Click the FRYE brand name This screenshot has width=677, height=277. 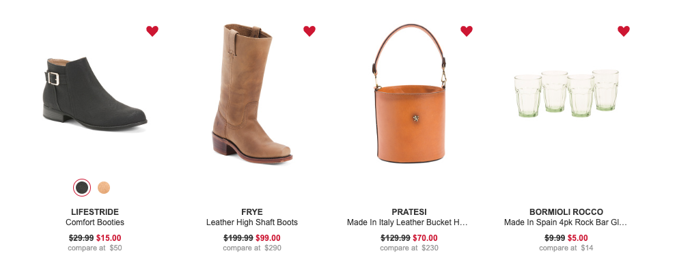click(252, 212)
